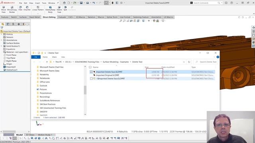This screenshot has height=143, width=255.
Task: Open the SW Best Practices folder
Action: tap(47, 104)
